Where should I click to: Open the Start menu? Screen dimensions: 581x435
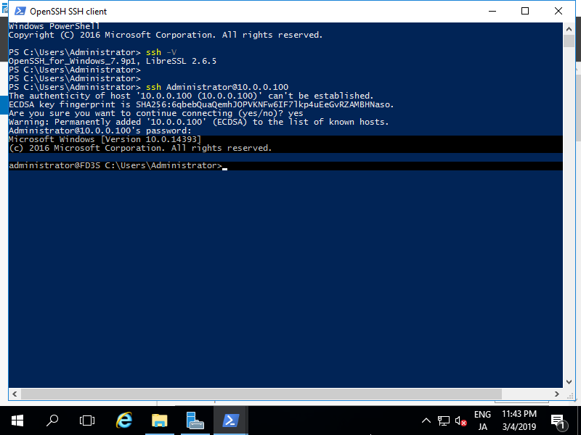click(x=17, y=420)
